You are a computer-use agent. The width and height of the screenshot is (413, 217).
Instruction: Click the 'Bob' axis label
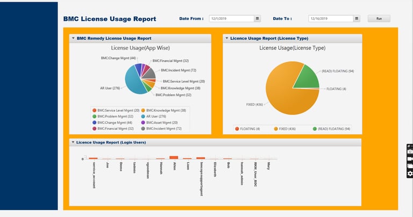[229, 165]
